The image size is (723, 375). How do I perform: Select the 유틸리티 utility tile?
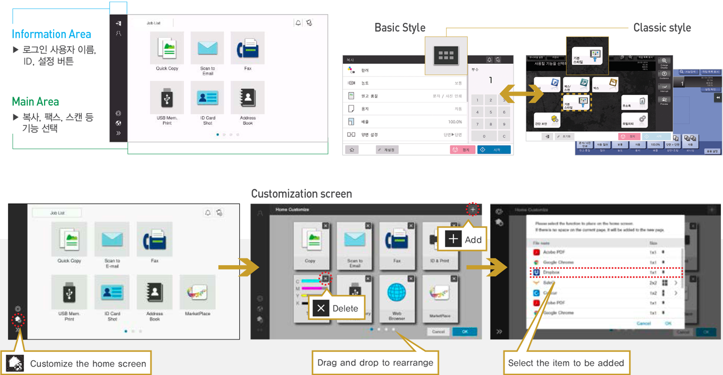pyautogui.click(x=634, y=120)
